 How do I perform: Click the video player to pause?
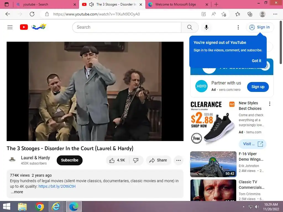(x=95, y=91)
